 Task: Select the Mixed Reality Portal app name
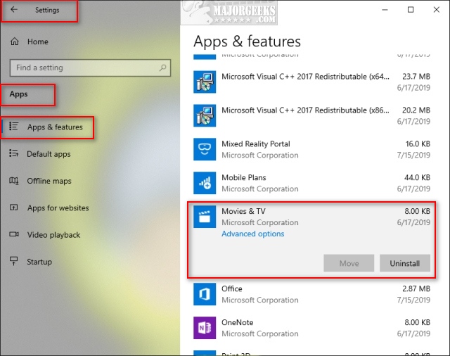point(256,144)
